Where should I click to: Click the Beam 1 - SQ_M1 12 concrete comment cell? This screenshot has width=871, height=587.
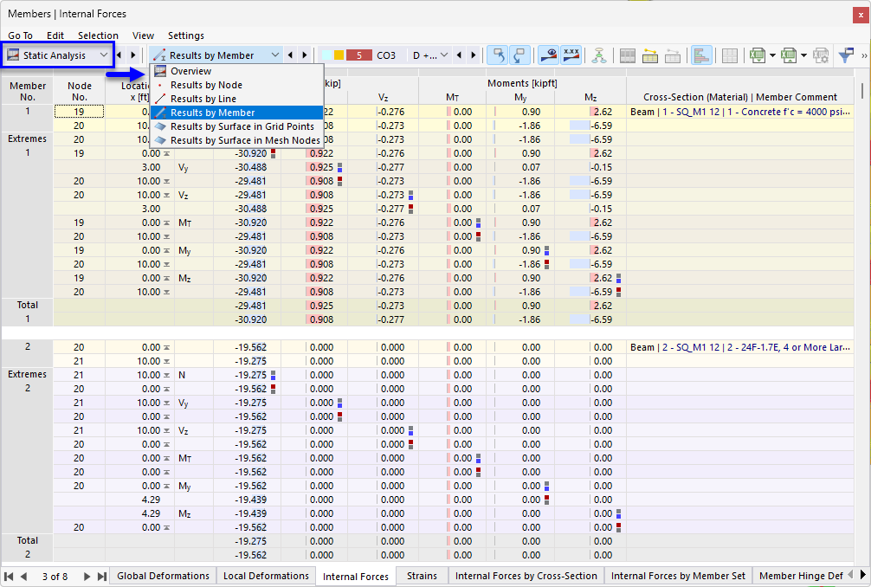tap(740, 112)
